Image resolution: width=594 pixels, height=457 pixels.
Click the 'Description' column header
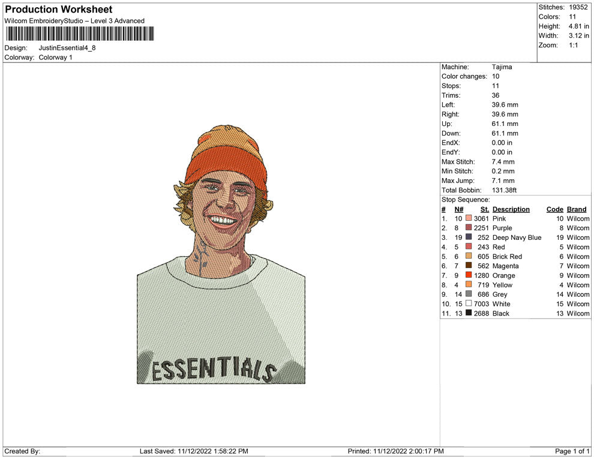(x=511, y=209)
